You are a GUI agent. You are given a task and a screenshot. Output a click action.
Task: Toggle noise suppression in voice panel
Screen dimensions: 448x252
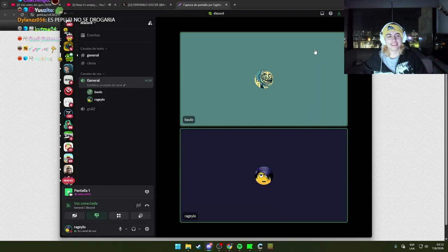139,205
